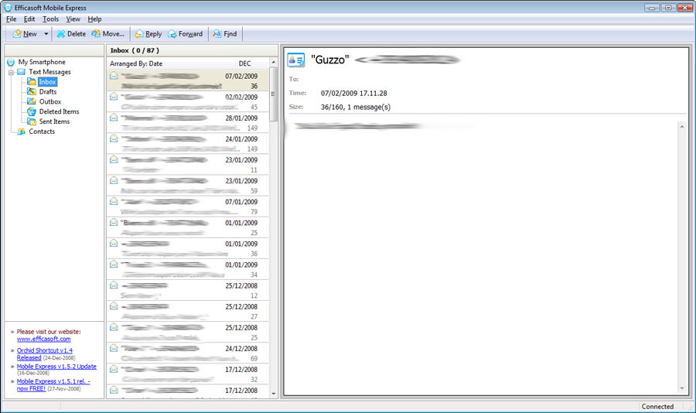Open the Sent Items folder

(x=54, y=121)
